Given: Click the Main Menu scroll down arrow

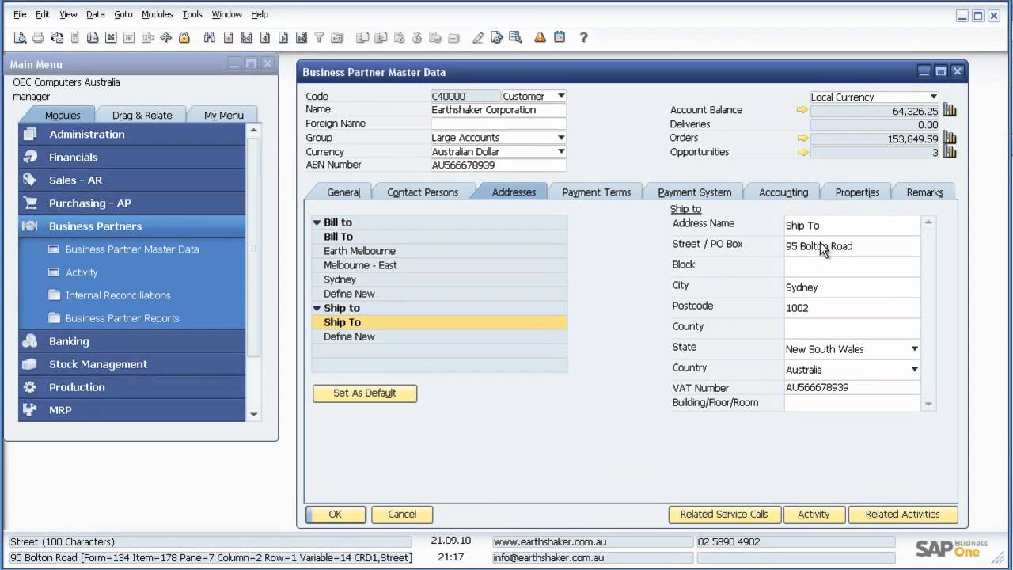Looking at the screenshot, I should [x=253, y=414].
